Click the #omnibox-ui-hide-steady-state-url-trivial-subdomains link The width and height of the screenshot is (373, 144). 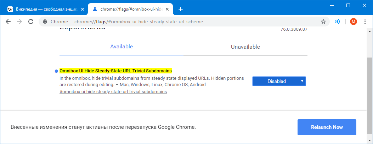[113, 92]
